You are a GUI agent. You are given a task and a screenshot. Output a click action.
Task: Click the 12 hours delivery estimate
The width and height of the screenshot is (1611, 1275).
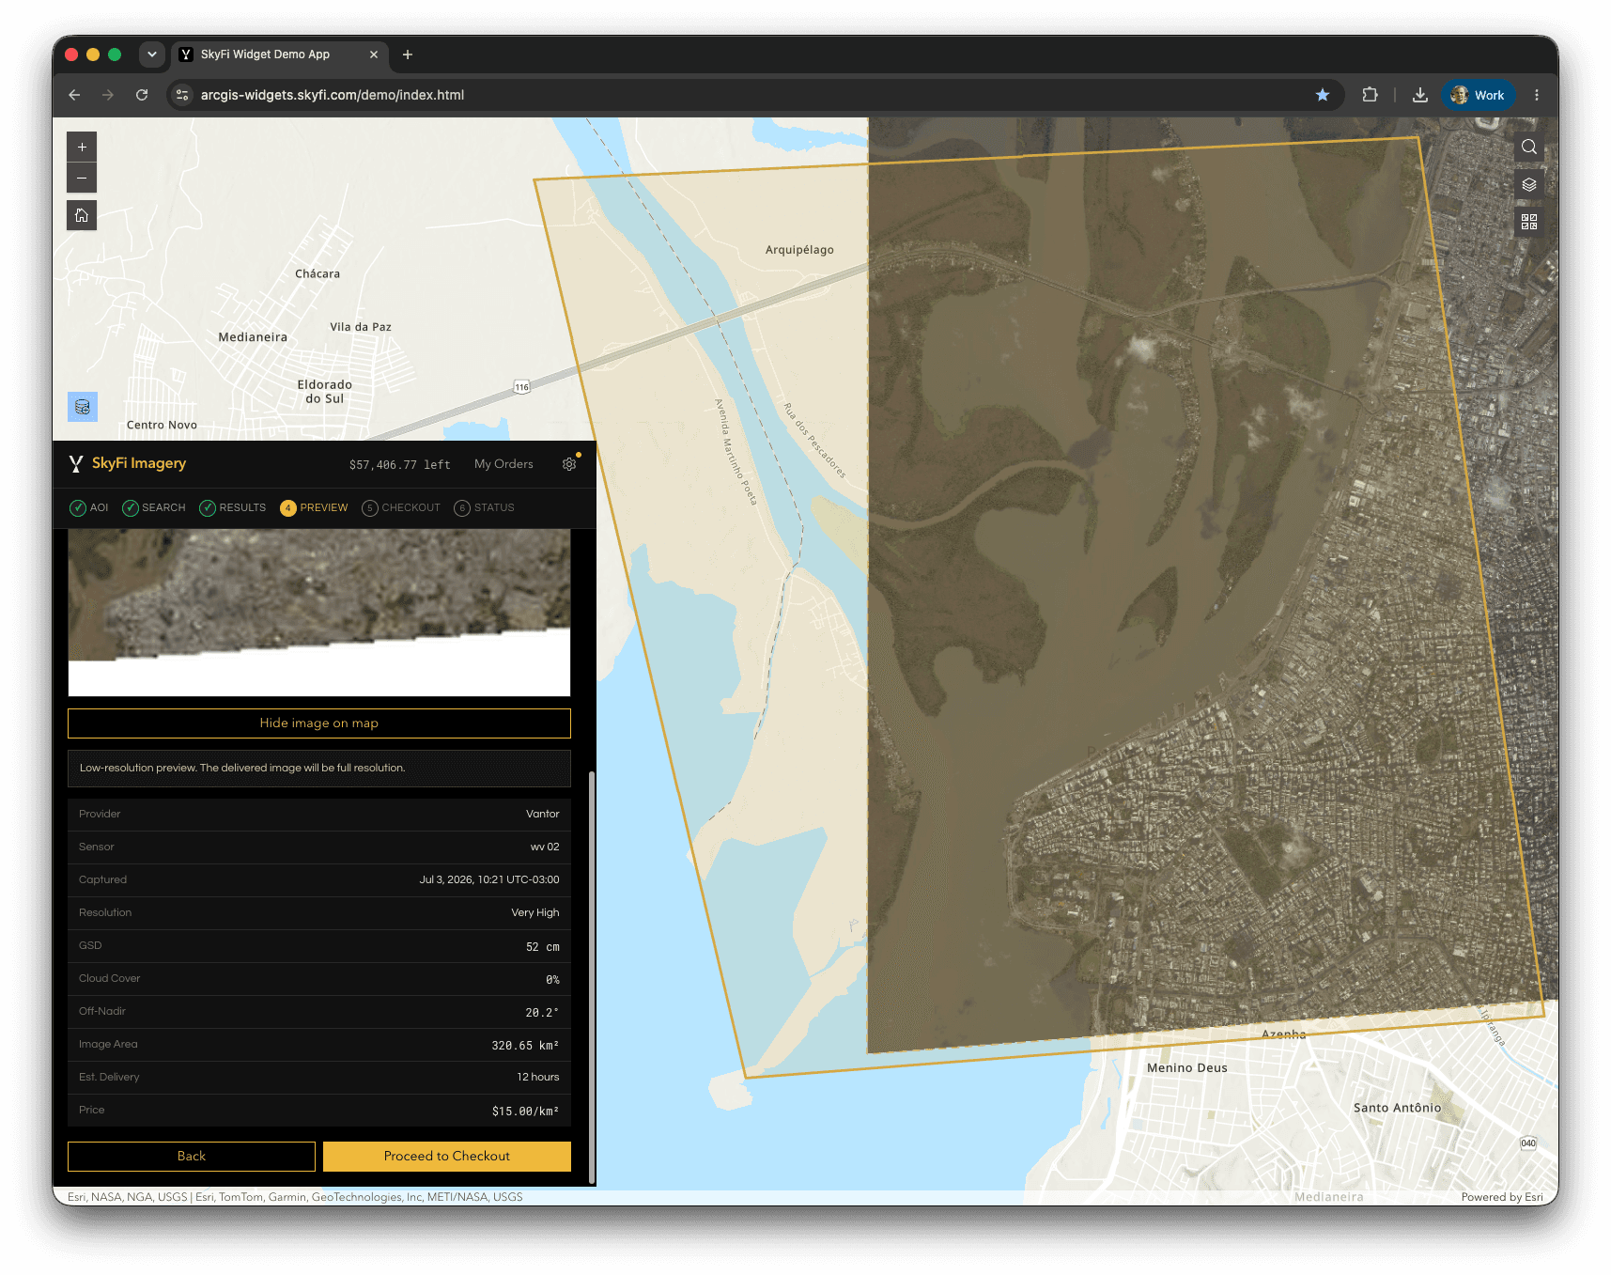click(x=538, y=1078)
